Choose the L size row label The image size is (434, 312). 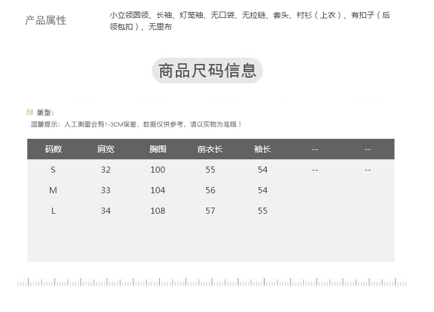pyautogui.click(x=53, y=211)
